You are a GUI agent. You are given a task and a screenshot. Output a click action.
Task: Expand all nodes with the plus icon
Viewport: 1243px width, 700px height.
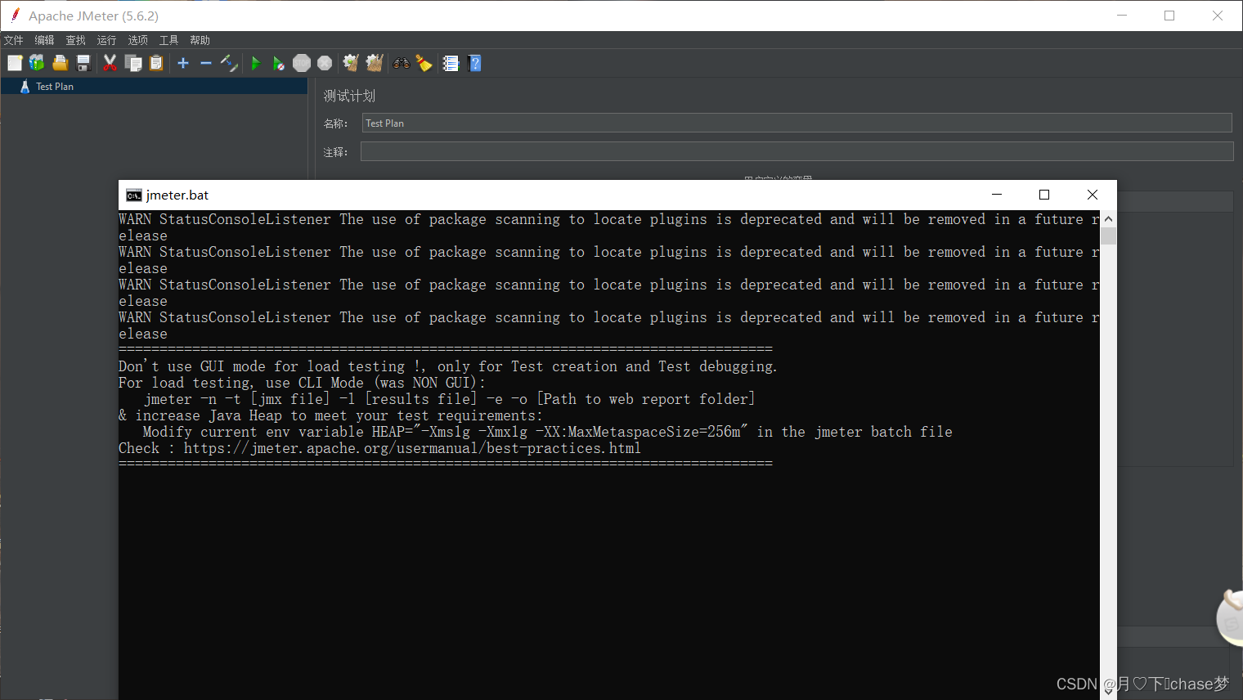click(x=183, y=63)
